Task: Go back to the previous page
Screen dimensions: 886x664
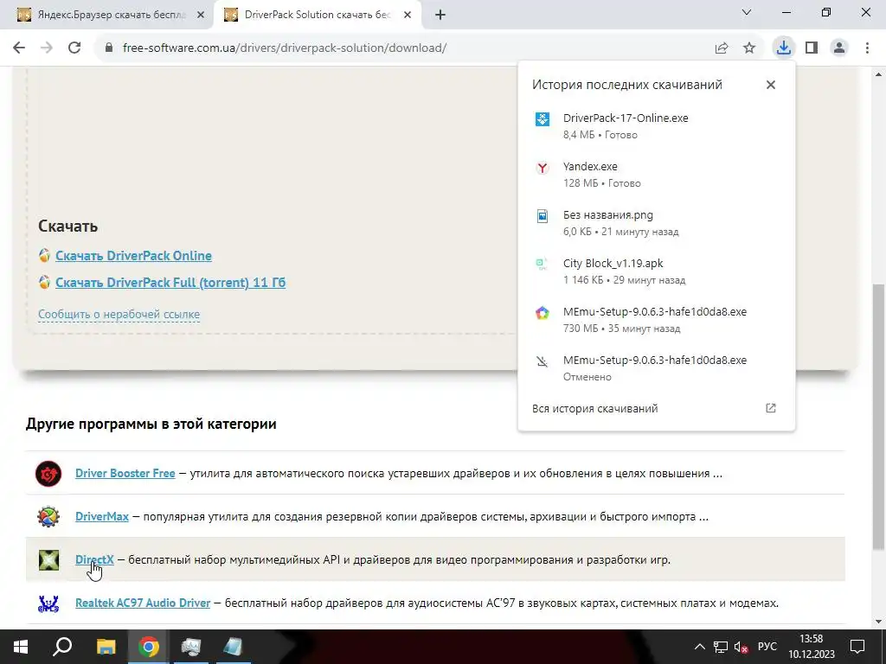Action: coord(19,48)
